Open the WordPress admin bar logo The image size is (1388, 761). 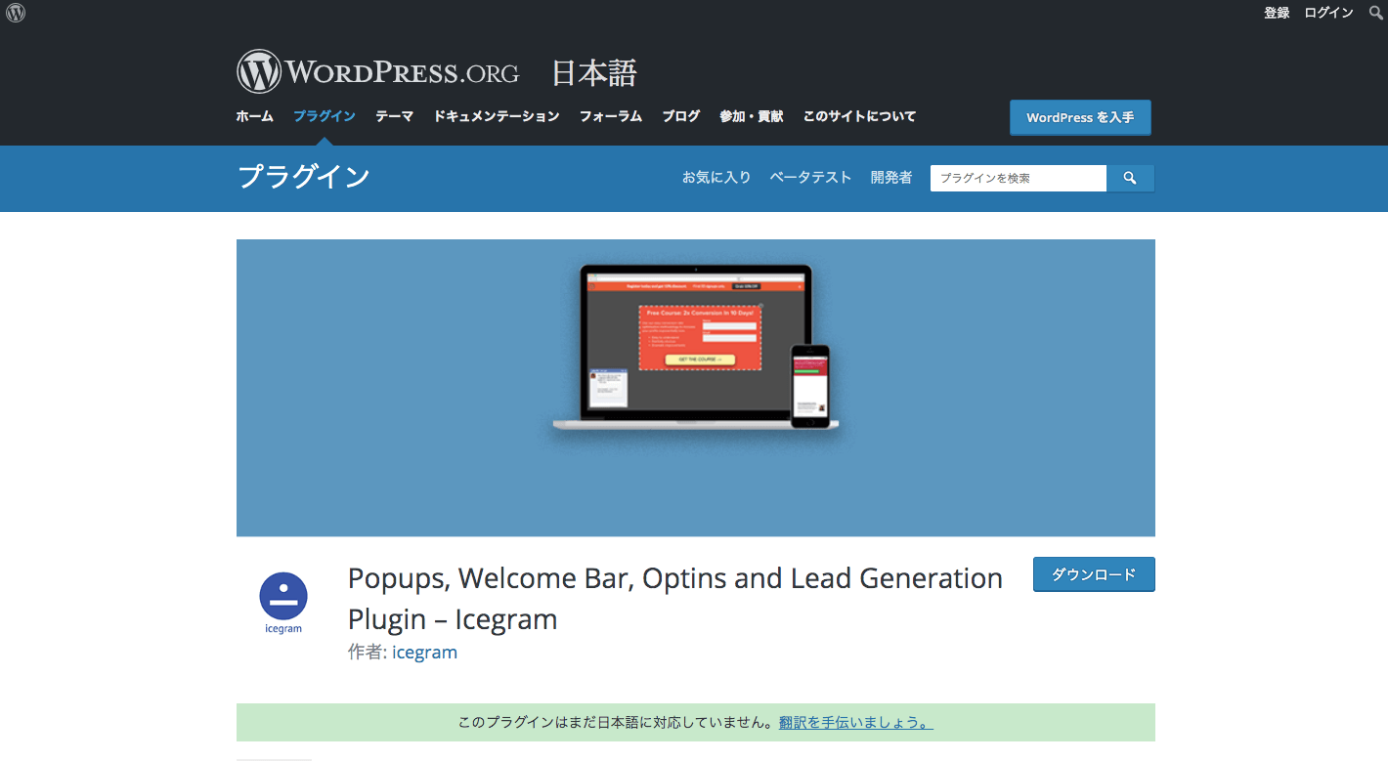(16, 13)
